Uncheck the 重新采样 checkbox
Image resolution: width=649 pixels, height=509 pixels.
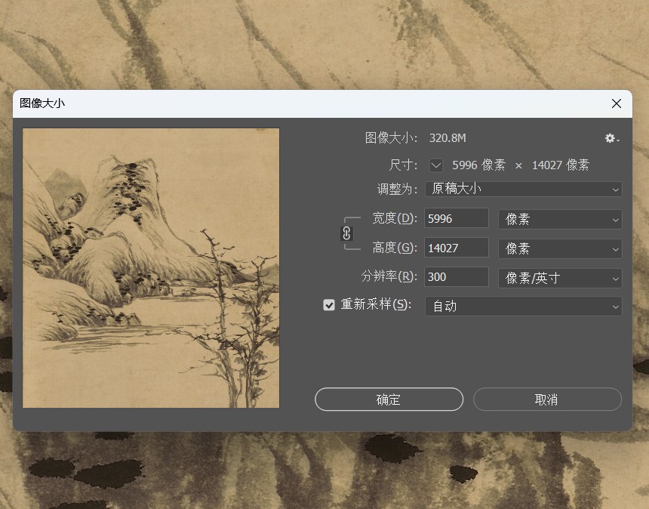coord(329,305)
